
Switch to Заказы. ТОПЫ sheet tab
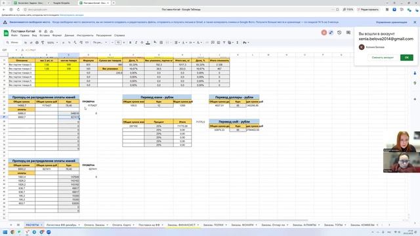333,225
